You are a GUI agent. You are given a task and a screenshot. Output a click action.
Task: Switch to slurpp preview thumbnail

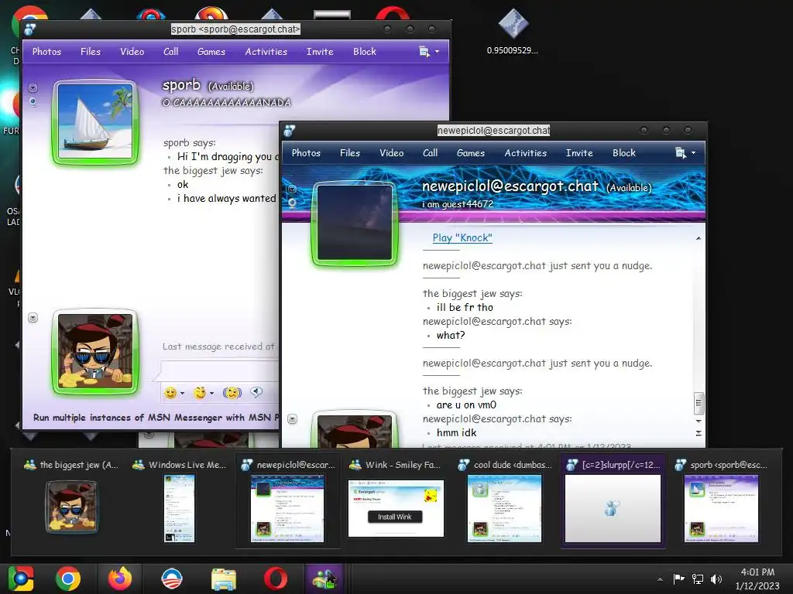[x=613, y=500]
